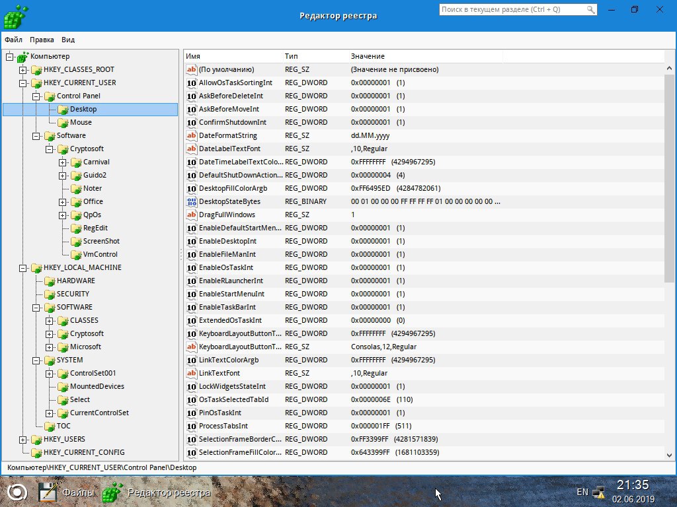
Task: Click the values list scrollbar down arrow
Action: (x=669, y=455)
